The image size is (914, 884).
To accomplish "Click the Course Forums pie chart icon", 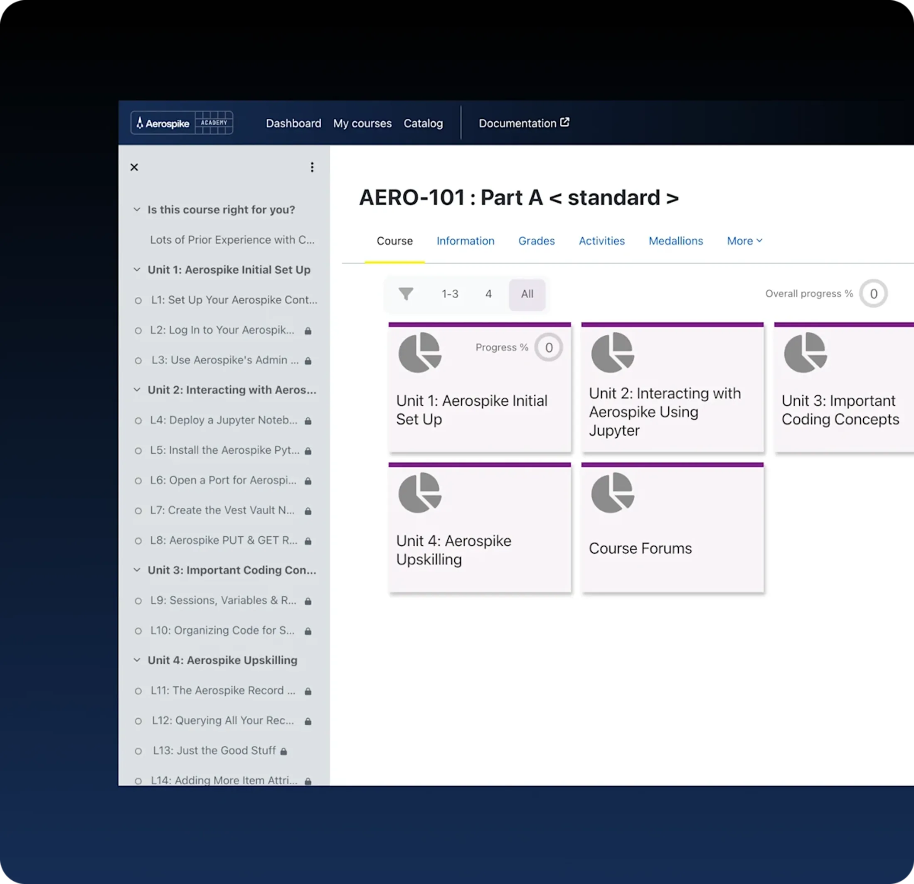I will (612, 493).
